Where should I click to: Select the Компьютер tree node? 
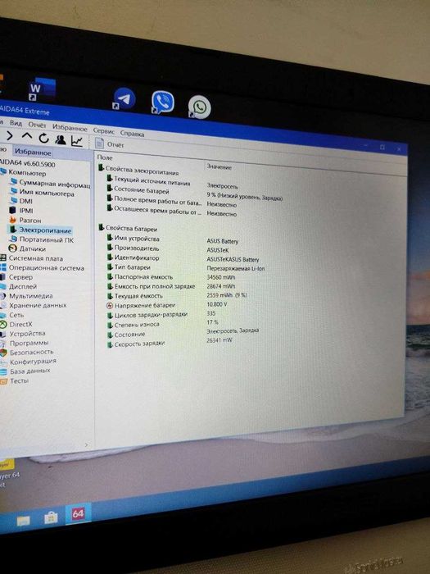coord(24,172)
